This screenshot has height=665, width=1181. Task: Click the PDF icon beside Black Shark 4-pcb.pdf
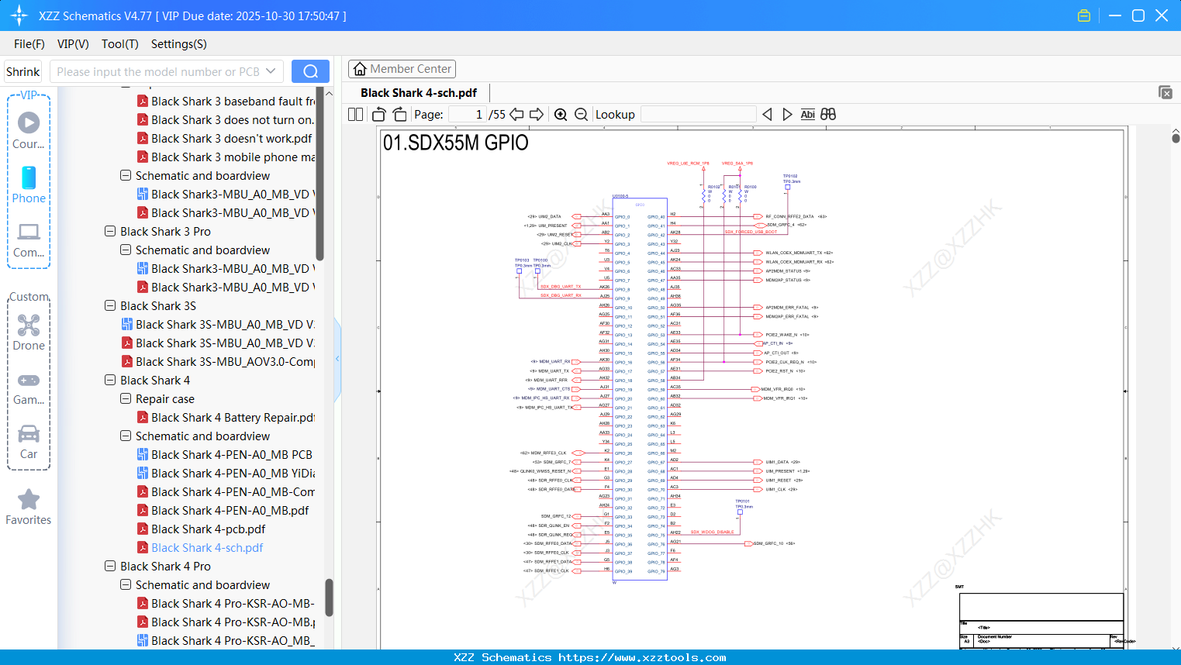[x=143, y=529]
